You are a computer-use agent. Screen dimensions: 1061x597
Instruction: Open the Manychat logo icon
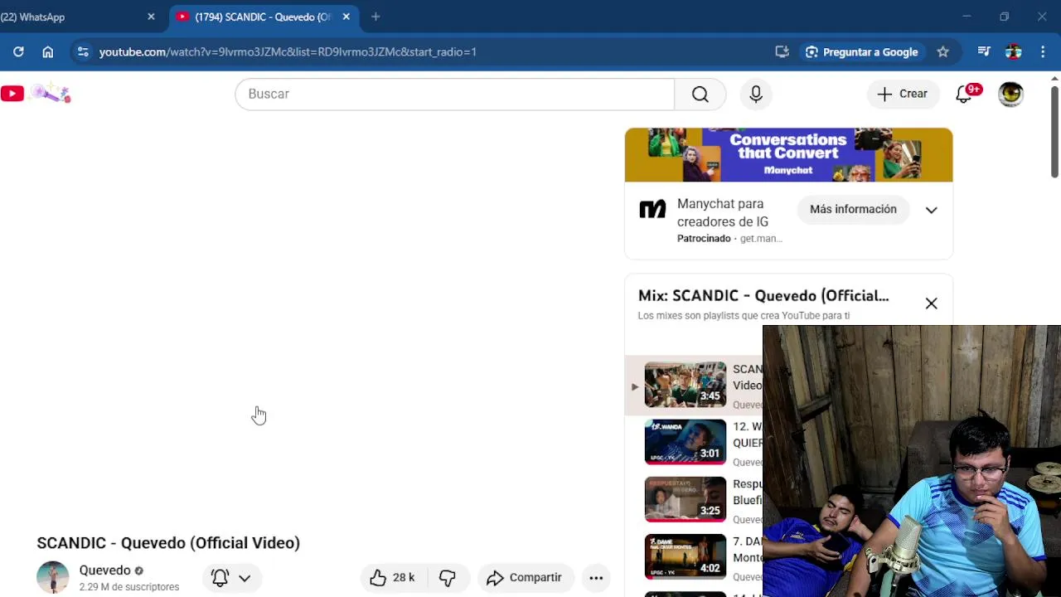pos(652,210)
